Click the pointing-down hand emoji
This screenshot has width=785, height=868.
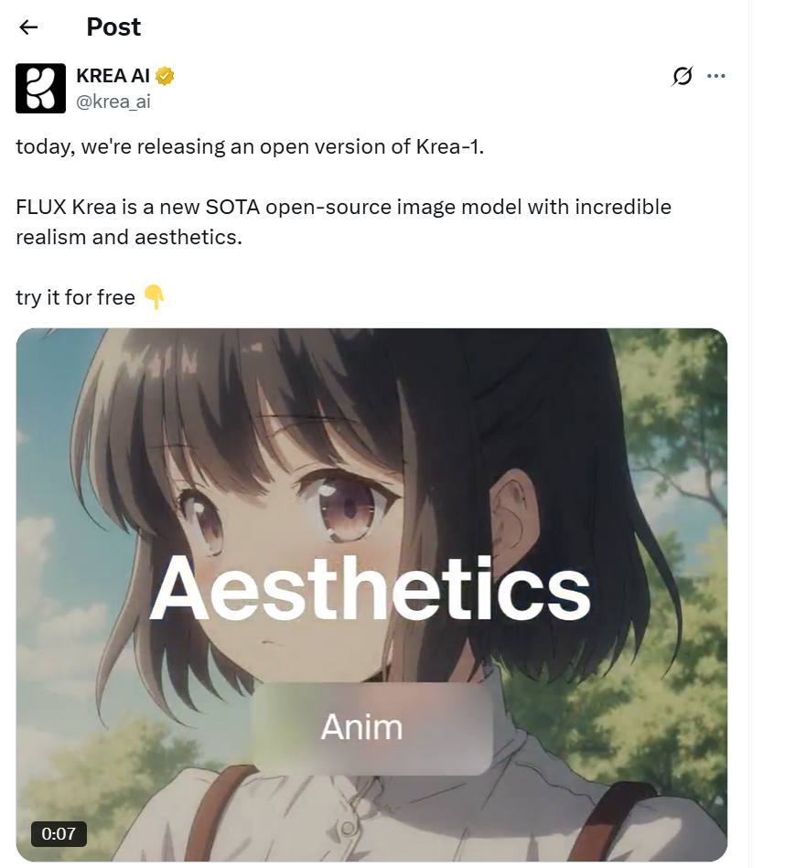(154, 297)
